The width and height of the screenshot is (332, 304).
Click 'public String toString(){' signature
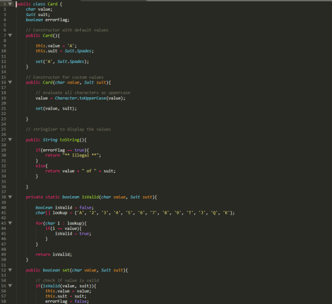[x=56, y=140]
